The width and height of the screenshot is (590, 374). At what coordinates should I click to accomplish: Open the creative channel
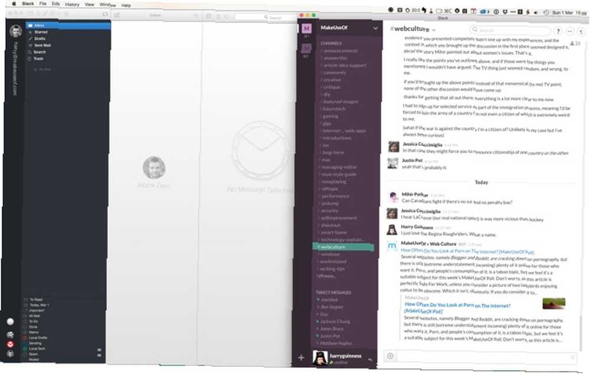[x=331, y=80]
